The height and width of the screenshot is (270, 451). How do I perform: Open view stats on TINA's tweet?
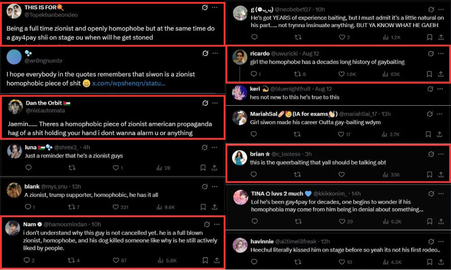pyautogui.click(x=385, y=221)
